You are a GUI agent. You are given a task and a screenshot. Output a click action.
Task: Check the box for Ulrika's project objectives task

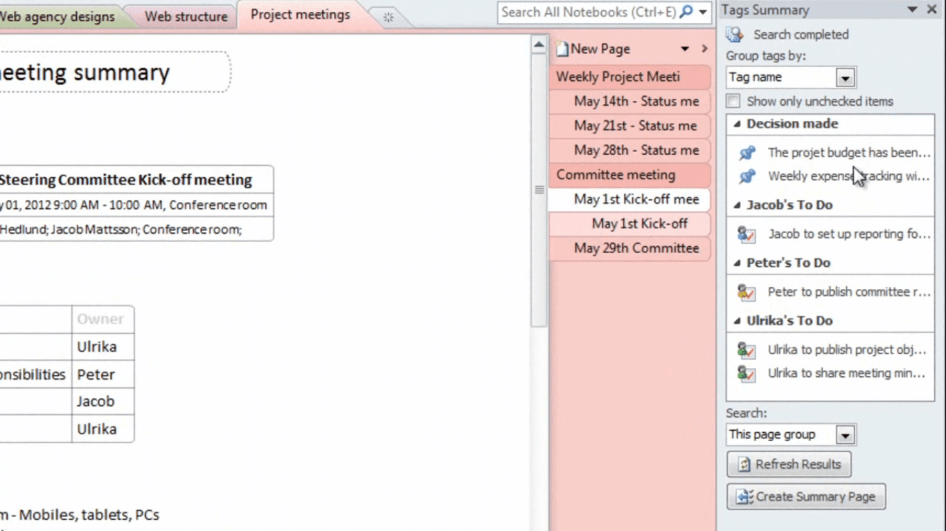747,350
